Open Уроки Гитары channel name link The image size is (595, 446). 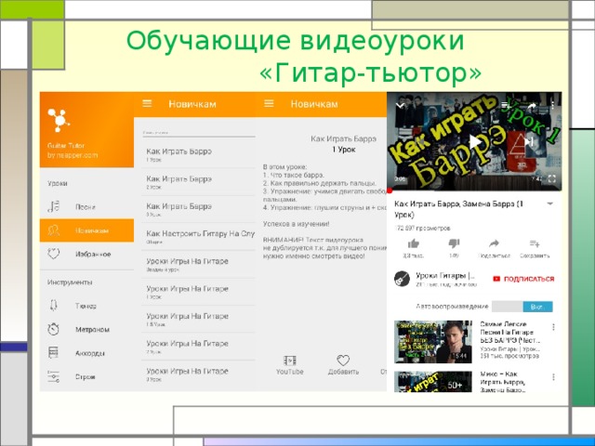445,276
